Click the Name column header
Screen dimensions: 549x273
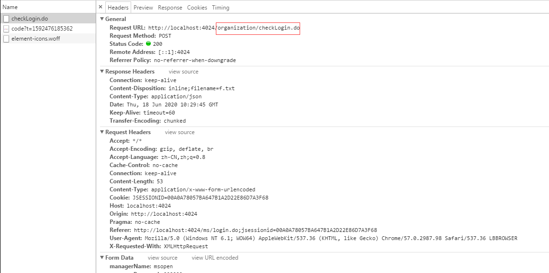pyautogui.click(x=10, y=7)
